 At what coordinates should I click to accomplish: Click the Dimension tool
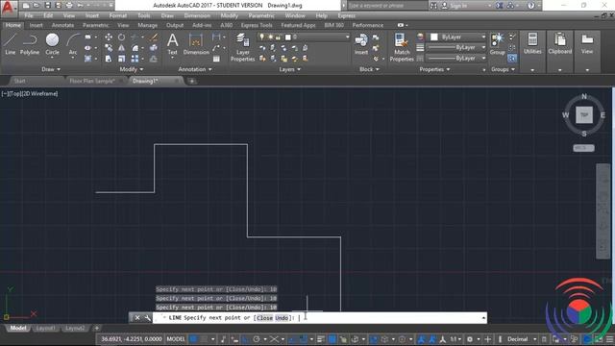(x=196, y=44)
